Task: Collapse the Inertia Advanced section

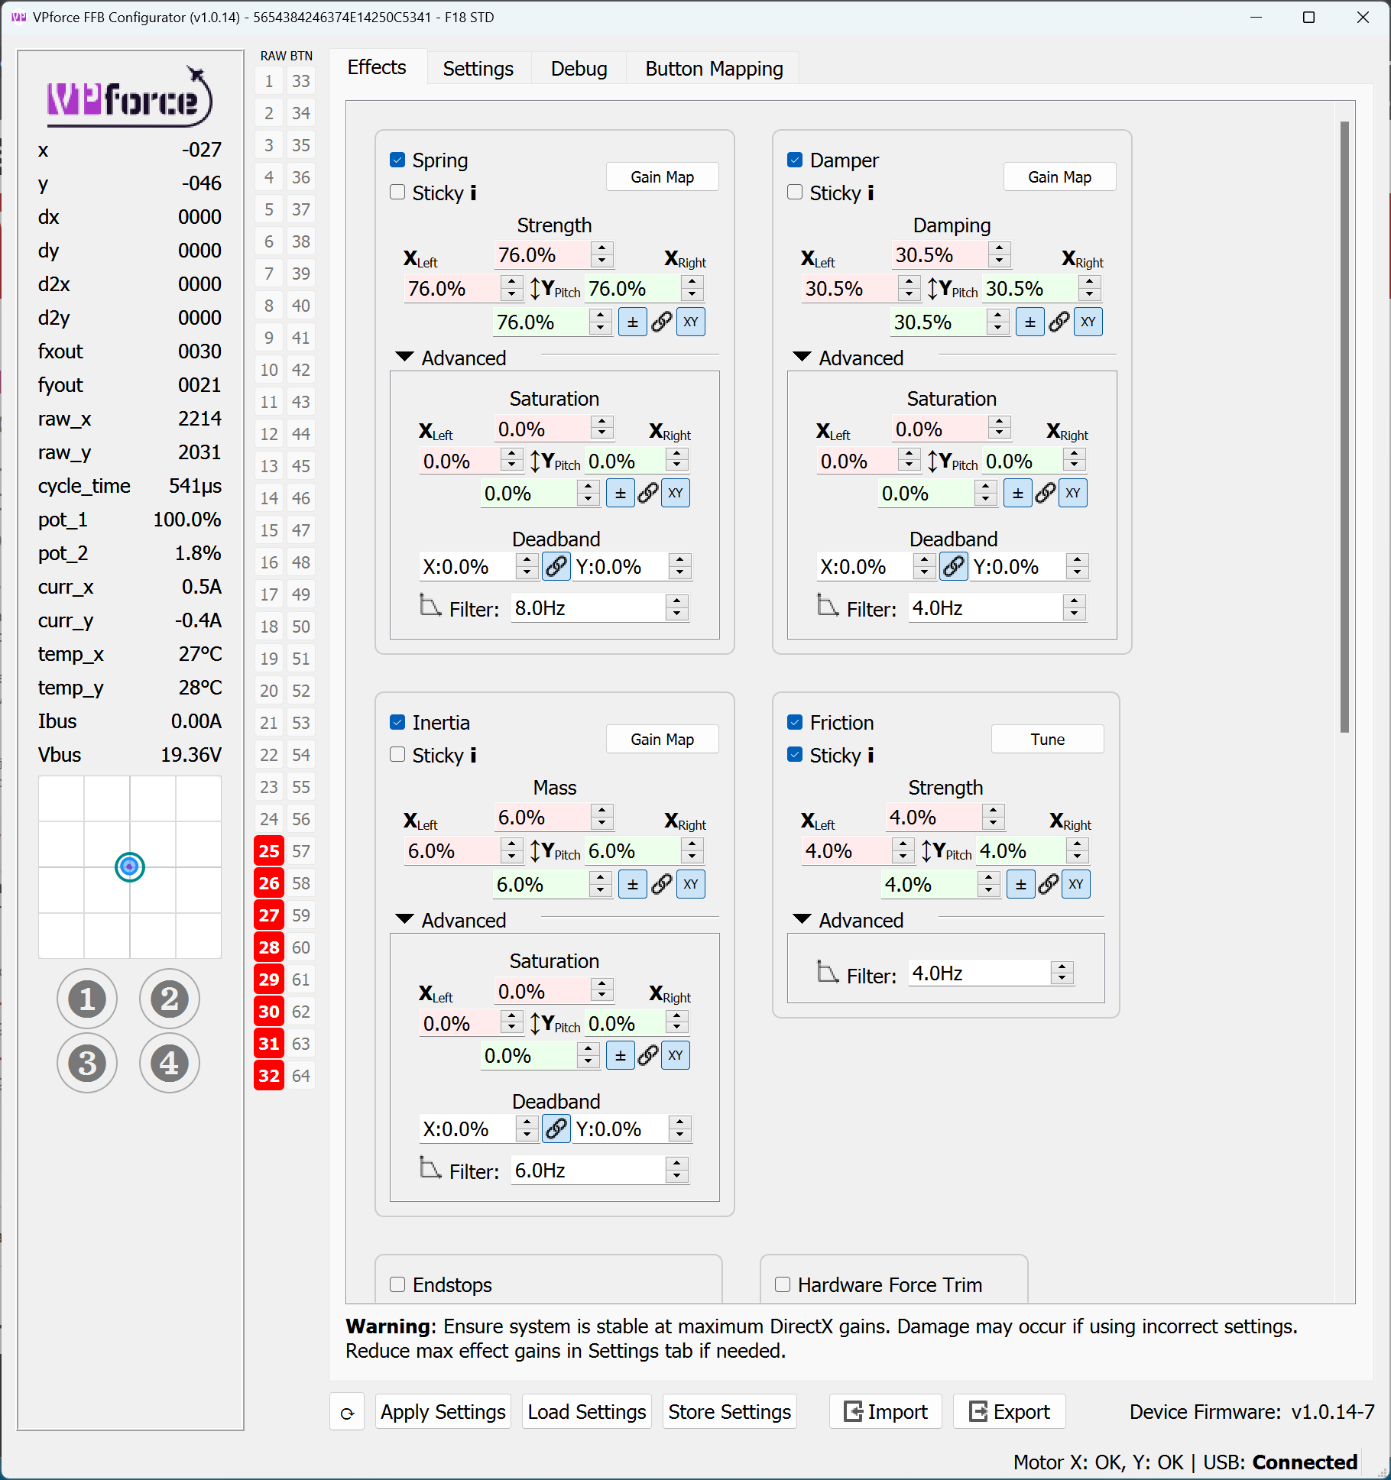Action: (x=405, y=919)
